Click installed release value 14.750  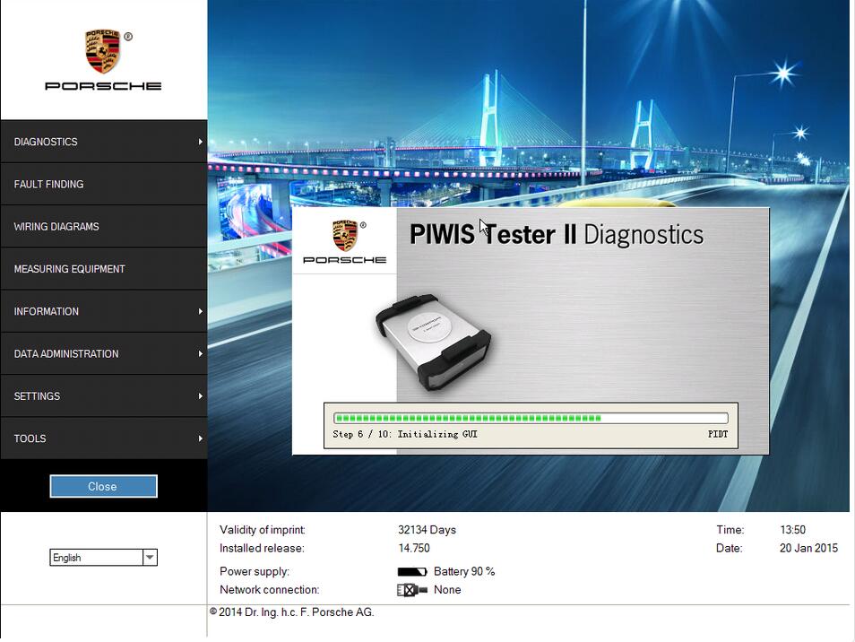[414, 548]
